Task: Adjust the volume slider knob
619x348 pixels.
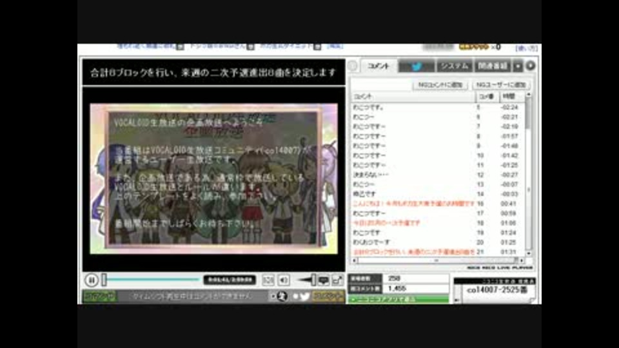Action: (313, 280)
